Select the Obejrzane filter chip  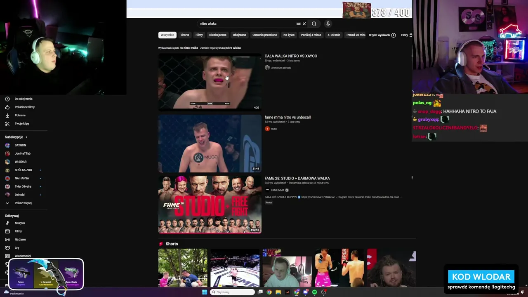(x=239, y=35)
